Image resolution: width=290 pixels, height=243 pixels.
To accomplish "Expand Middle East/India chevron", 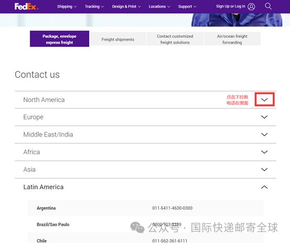I will [264, 134].
